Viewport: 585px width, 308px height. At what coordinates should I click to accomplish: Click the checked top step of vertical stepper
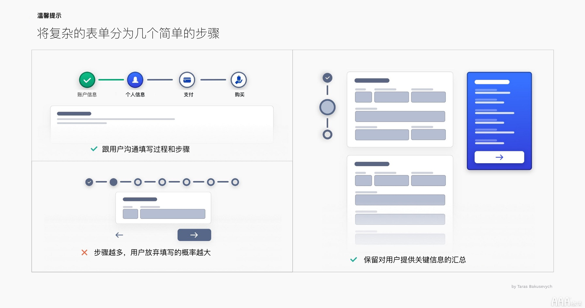[327, 78]
